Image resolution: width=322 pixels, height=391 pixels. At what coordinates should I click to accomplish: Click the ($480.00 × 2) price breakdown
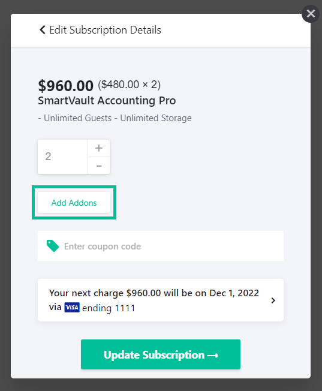(129, 85)
